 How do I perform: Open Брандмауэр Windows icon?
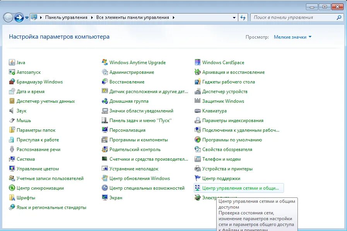[x=12, y=82]
